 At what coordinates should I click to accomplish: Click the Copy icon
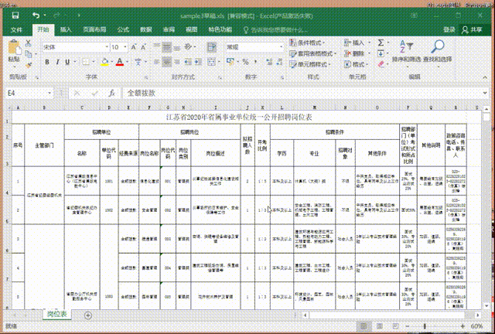pos(29,54)
